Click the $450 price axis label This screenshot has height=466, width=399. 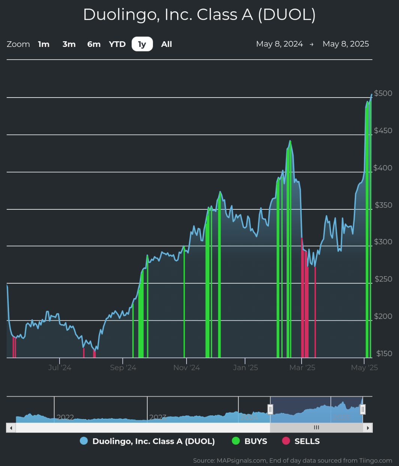click(383, 131)
